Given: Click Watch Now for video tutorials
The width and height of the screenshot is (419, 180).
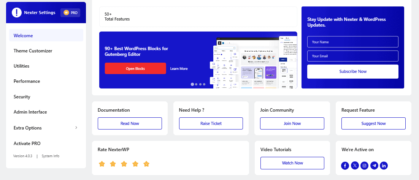Looking at the screenshot, I should pyautogui.click(x=292, y=163).
